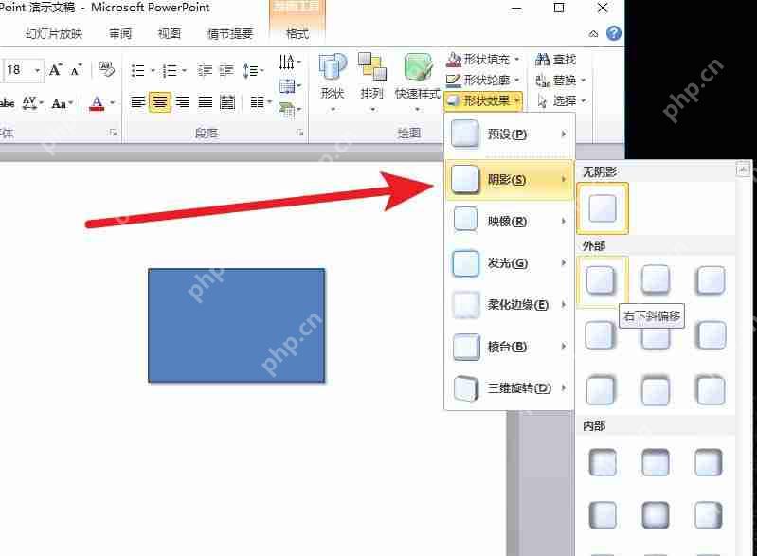Viewport: 757px width, 556px height.
Task: Open 形状轮廓 shape outline
Action: [483, 80]
